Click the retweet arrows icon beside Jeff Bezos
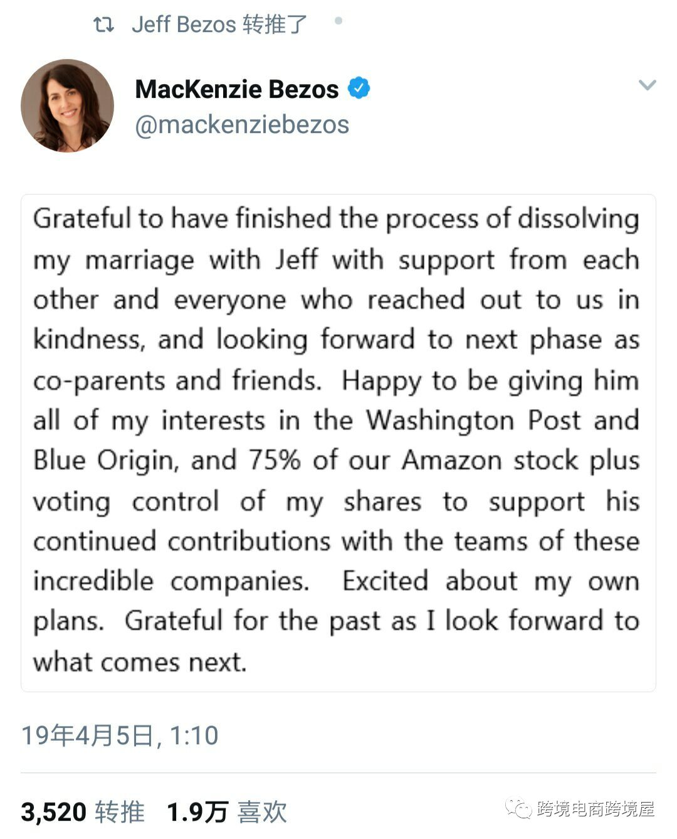677x839 pixels. (103, 24)
